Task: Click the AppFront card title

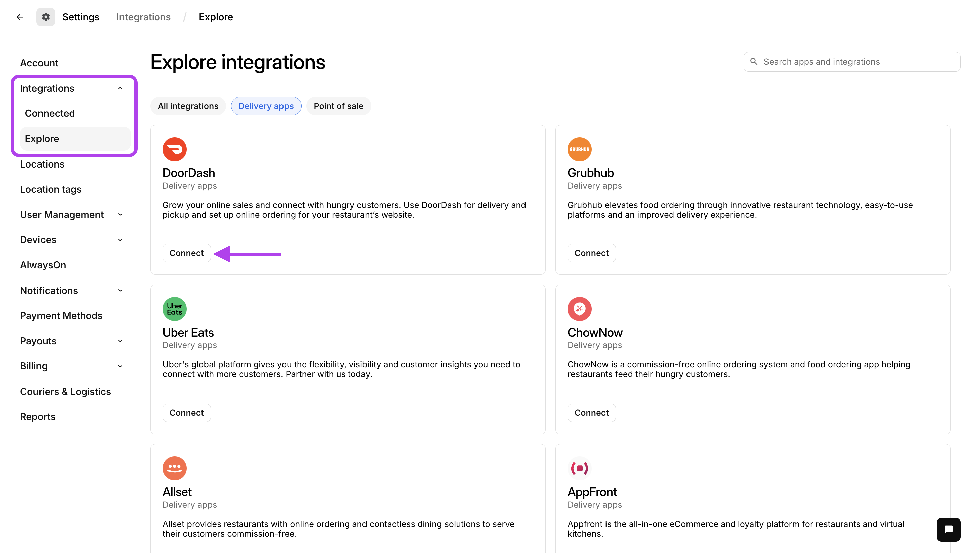Action: pos(592,492)
